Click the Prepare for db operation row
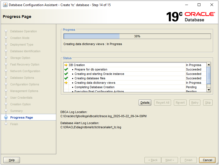 pyautogui.click(x=135, y=69)
